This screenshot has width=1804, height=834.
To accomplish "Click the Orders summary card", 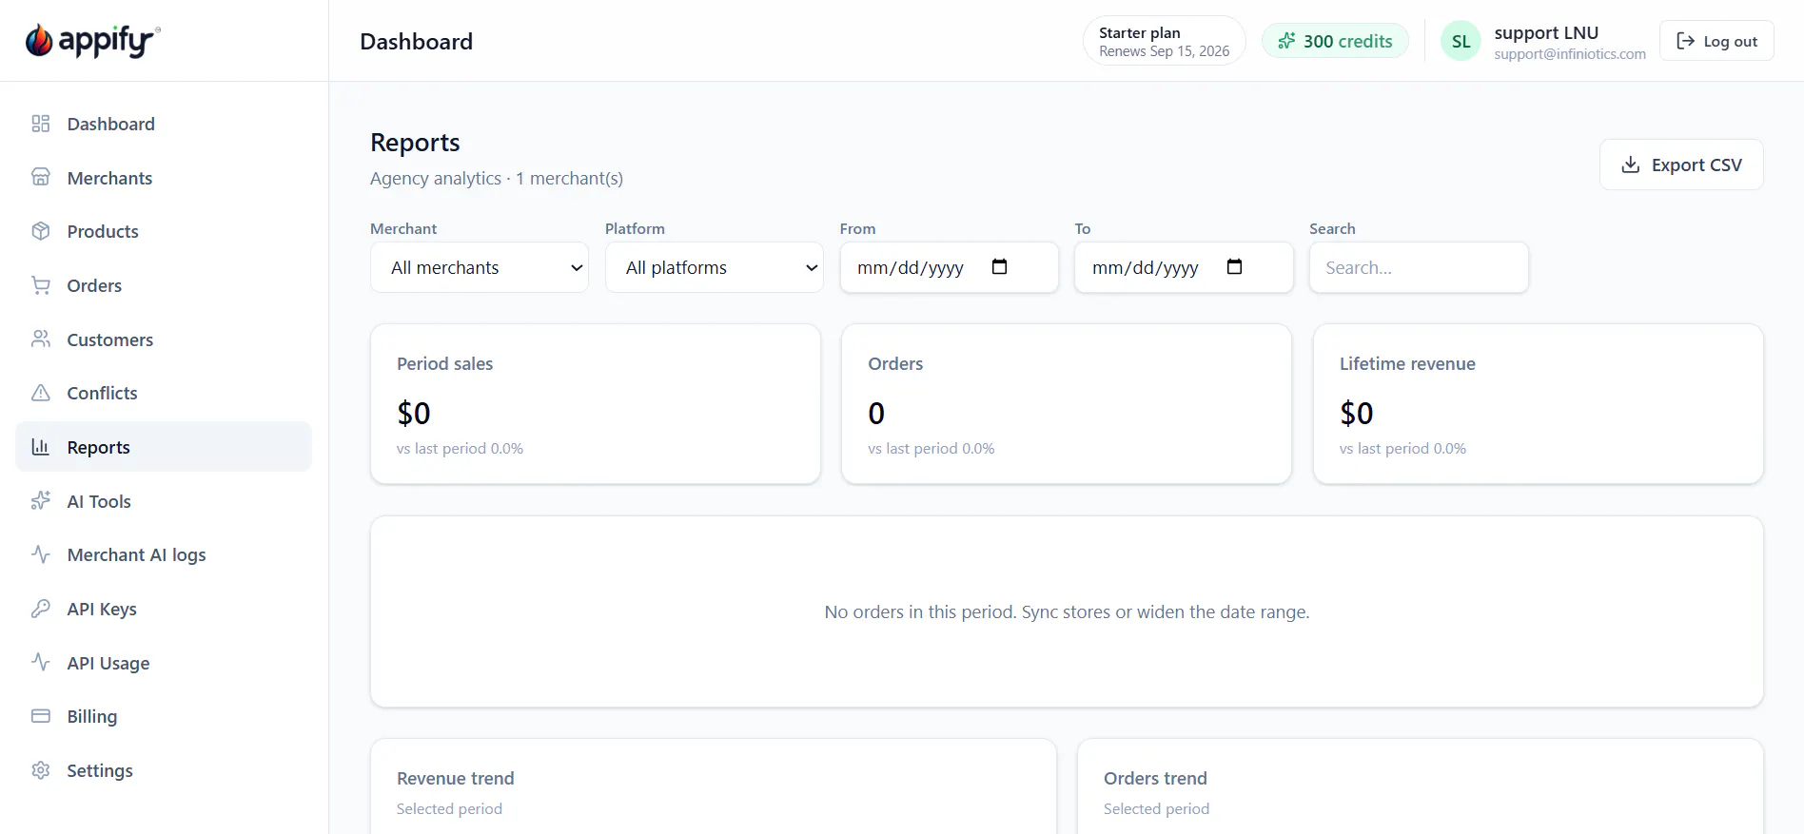I will (x=1067, y=404).
